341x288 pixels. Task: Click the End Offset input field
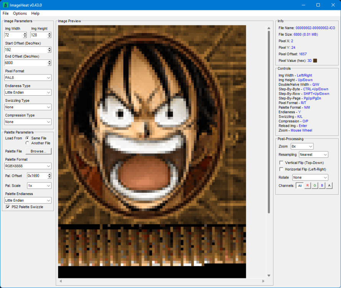[26, 63]
